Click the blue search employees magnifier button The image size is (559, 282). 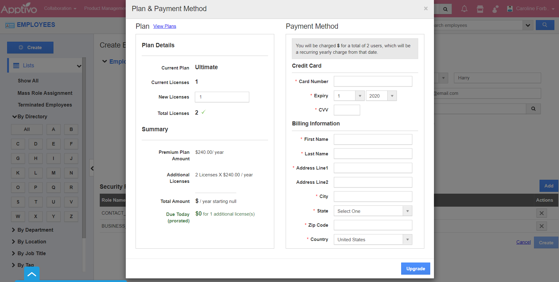pos(545,25)
